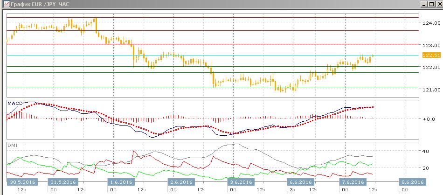The width and height of the screenshot is (443, 195).
Task: Maximize the EUR/JPY chart window
Action: pos(431,4)
